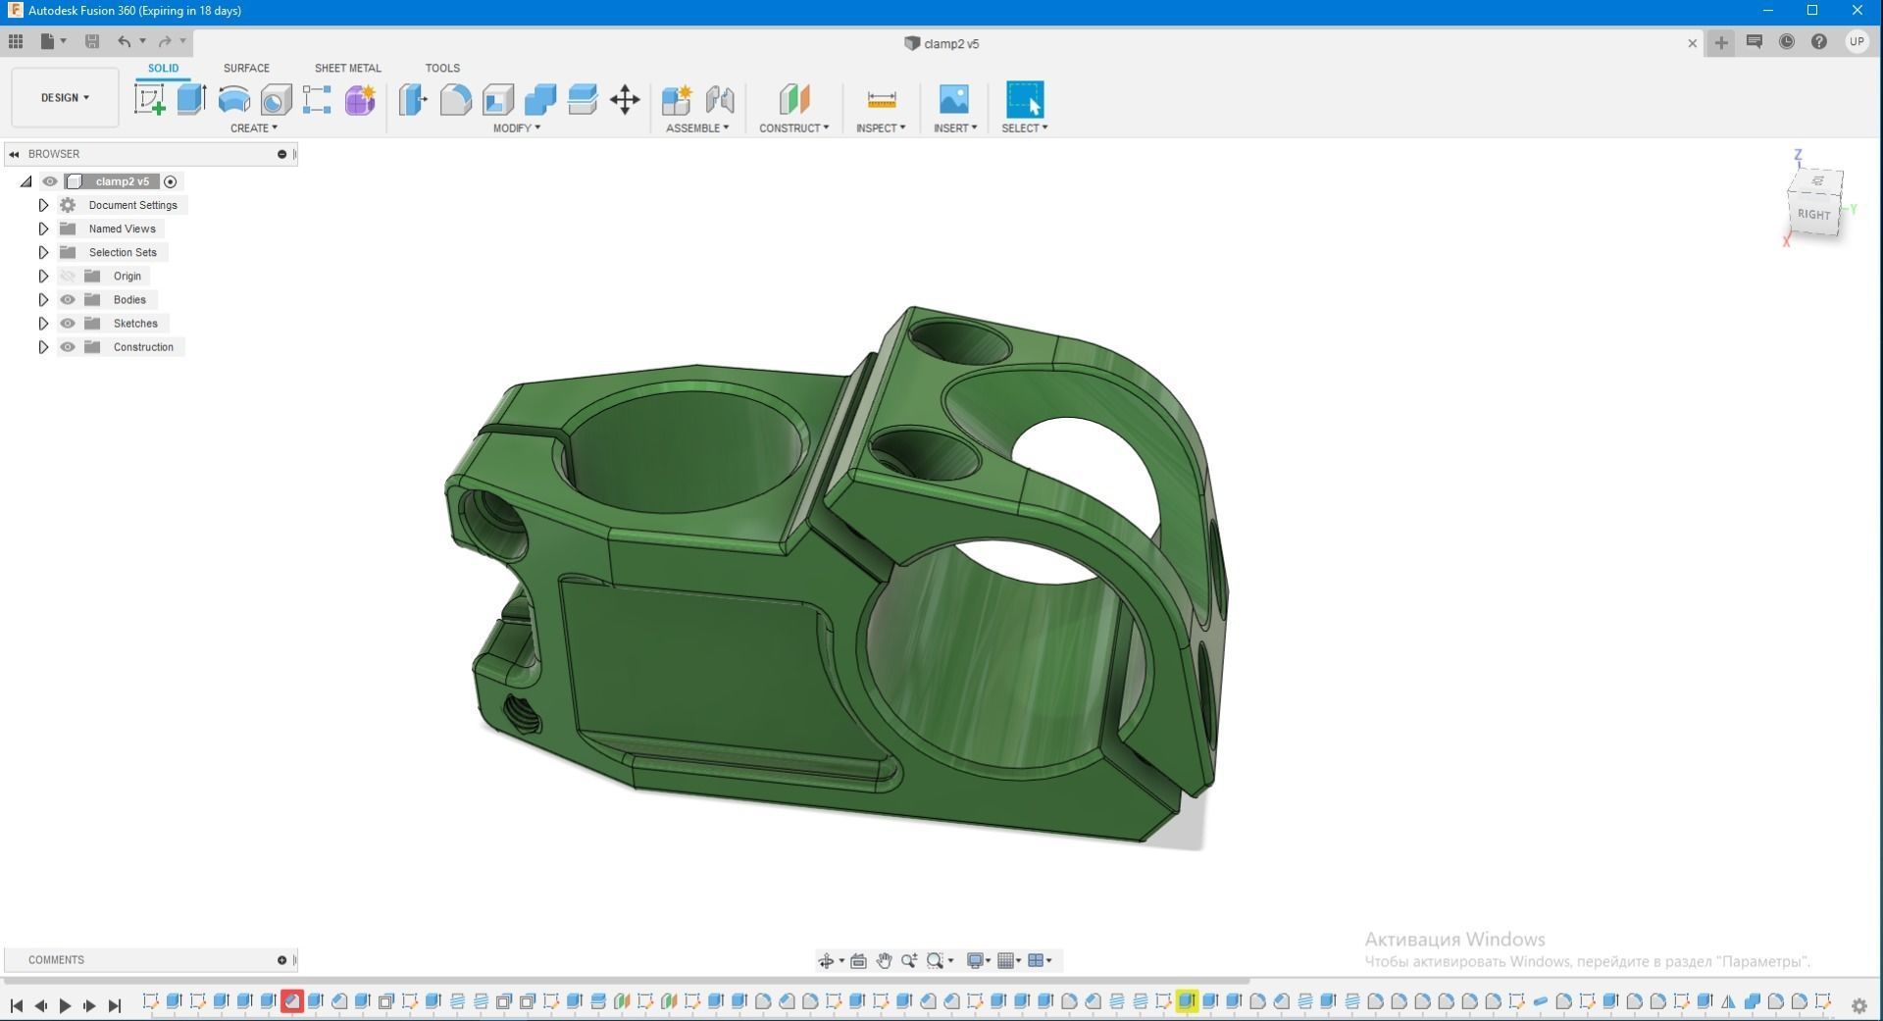Switch to the SHEET METAL tab

pyautogui.click(x=348, y=68)
